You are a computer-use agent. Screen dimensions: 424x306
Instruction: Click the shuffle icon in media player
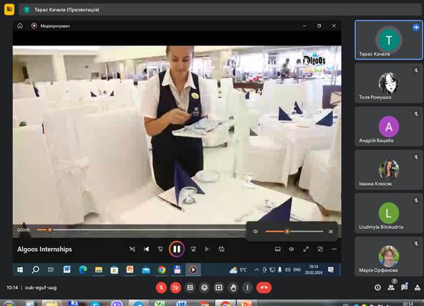(132, 249)
